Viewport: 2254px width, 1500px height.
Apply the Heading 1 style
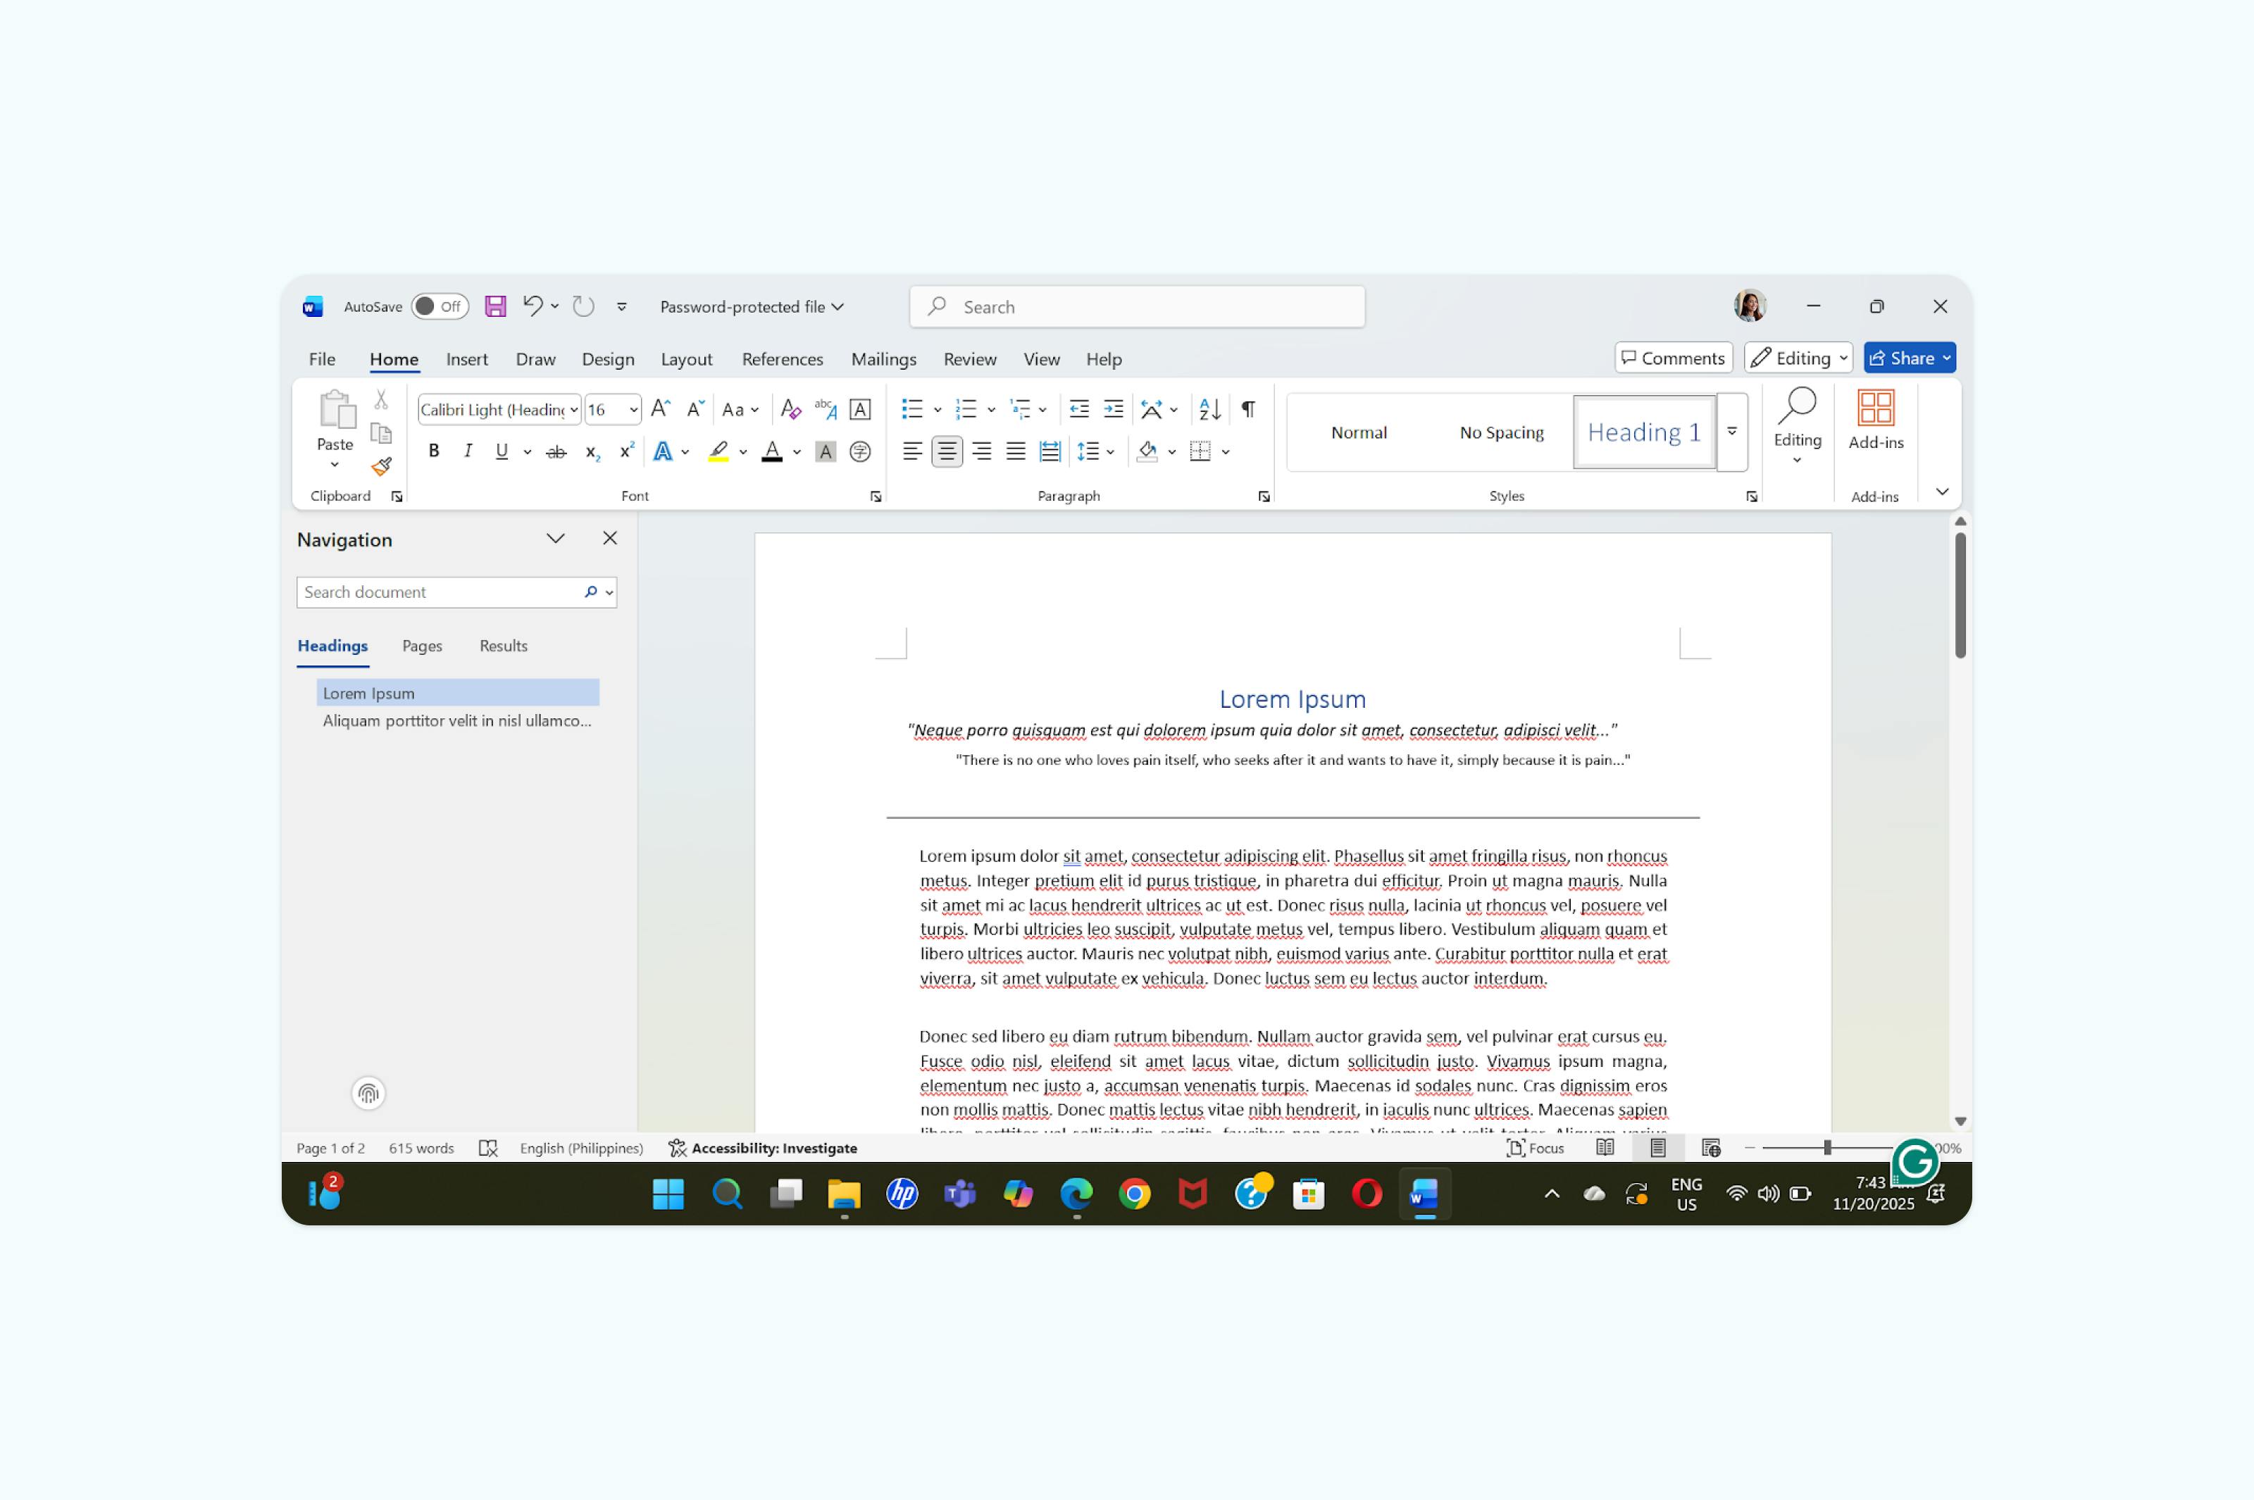tap(1643, 432)
